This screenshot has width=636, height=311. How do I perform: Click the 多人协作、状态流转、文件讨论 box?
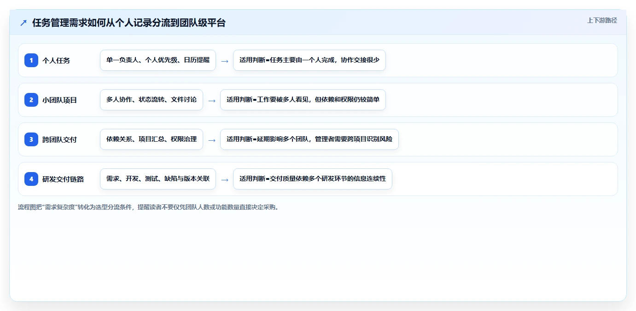click(x=152, y=100)
